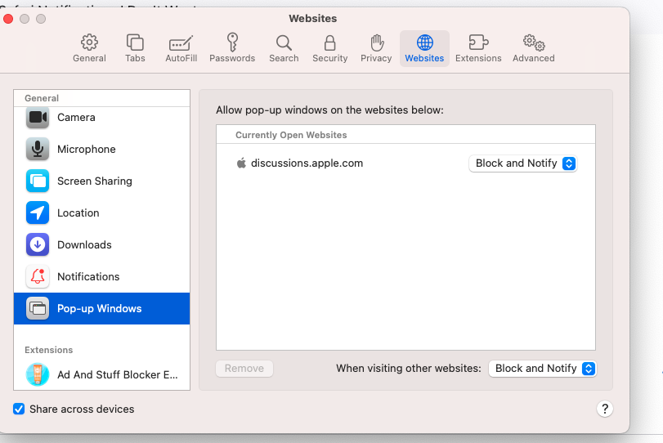Viewport: 663px width, 443px height.
Task: Click the Help question mark button
Action: click(604, 409)
